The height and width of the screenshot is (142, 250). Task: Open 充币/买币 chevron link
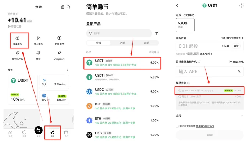pyautogui.click(x=206, y=54)
